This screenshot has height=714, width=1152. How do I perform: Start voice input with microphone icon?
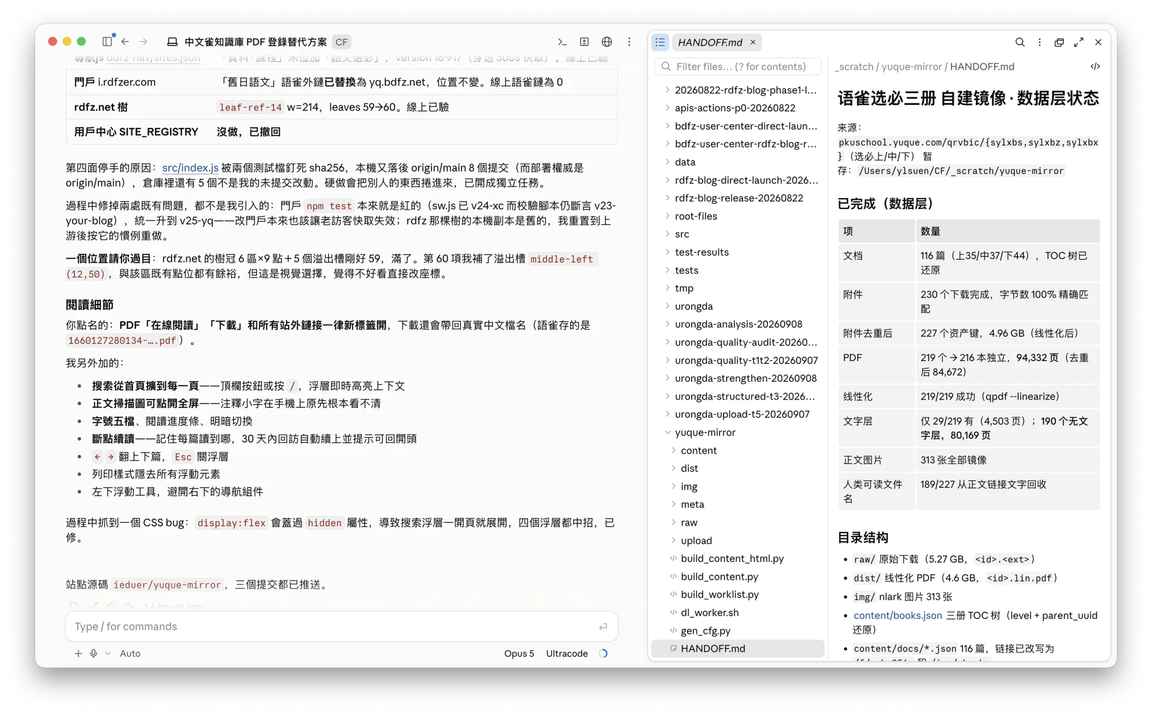pyautogui.click(x=93, y=654)
